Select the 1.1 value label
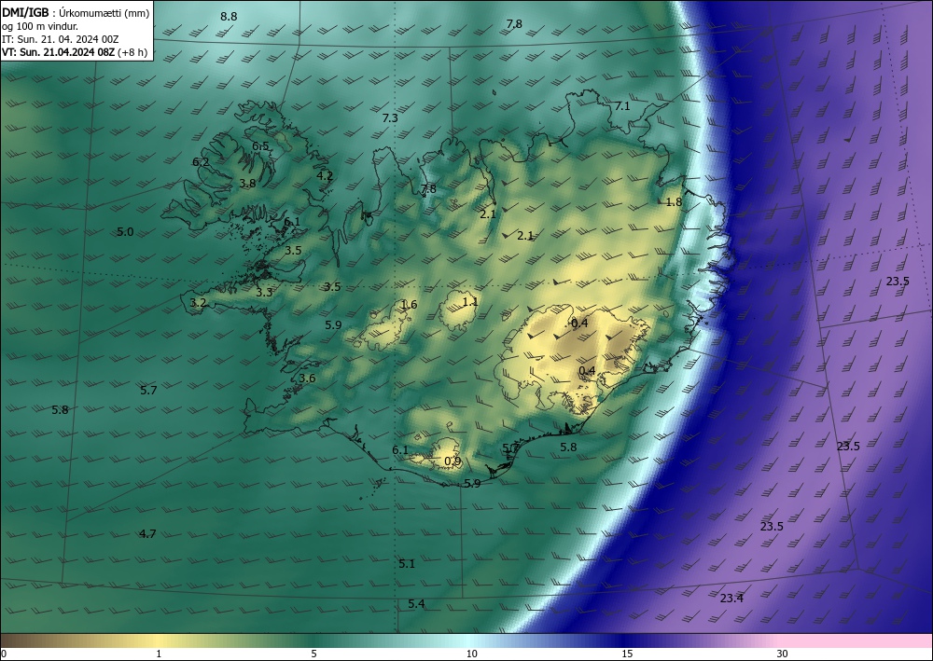 click(470, 302)
